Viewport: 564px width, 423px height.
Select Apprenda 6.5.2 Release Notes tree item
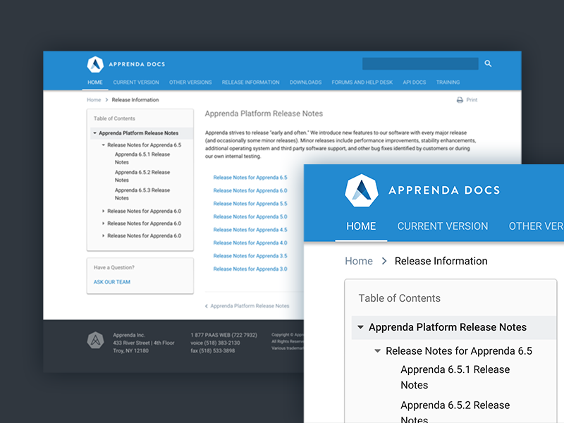pos(142,176)
